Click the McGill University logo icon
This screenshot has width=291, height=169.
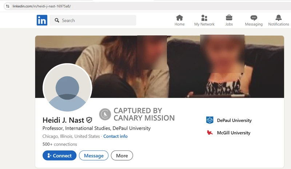[x=210, y=133]
